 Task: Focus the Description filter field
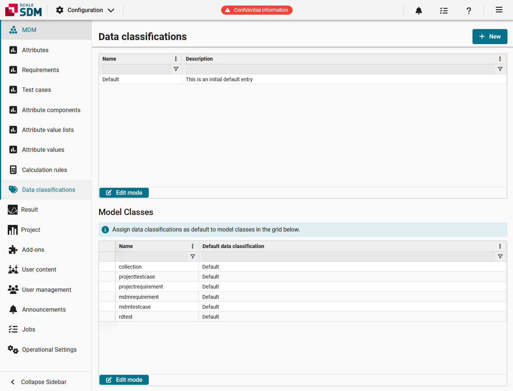point(340,69)
